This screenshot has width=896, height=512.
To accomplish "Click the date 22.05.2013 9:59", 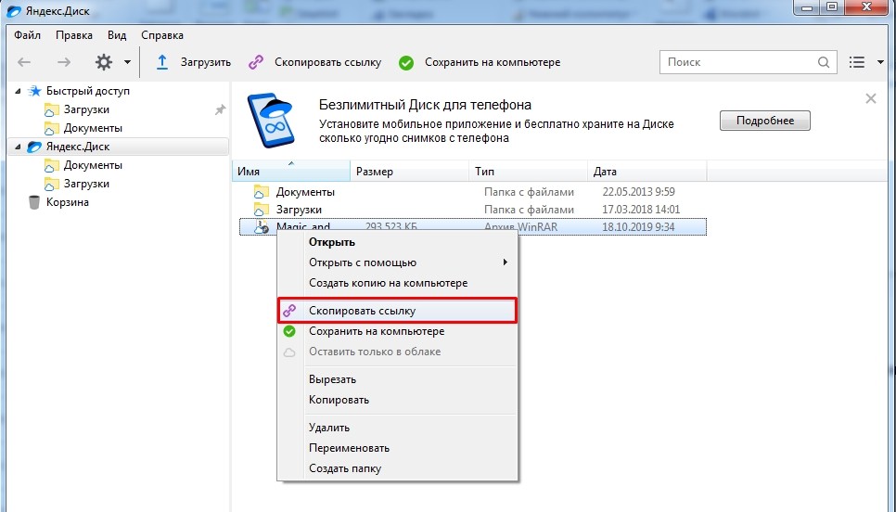I will coord(638,192).
